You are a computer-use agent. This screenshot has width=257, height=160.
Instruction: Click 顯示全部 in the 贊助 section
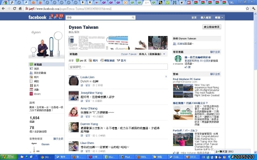point(215,74)
